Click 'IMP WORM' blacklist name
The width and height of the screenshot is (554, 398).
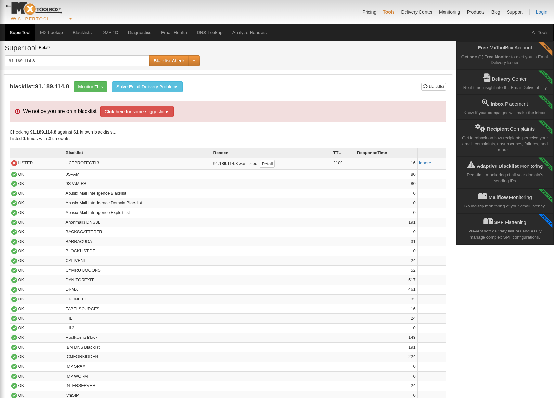(77, 376)
